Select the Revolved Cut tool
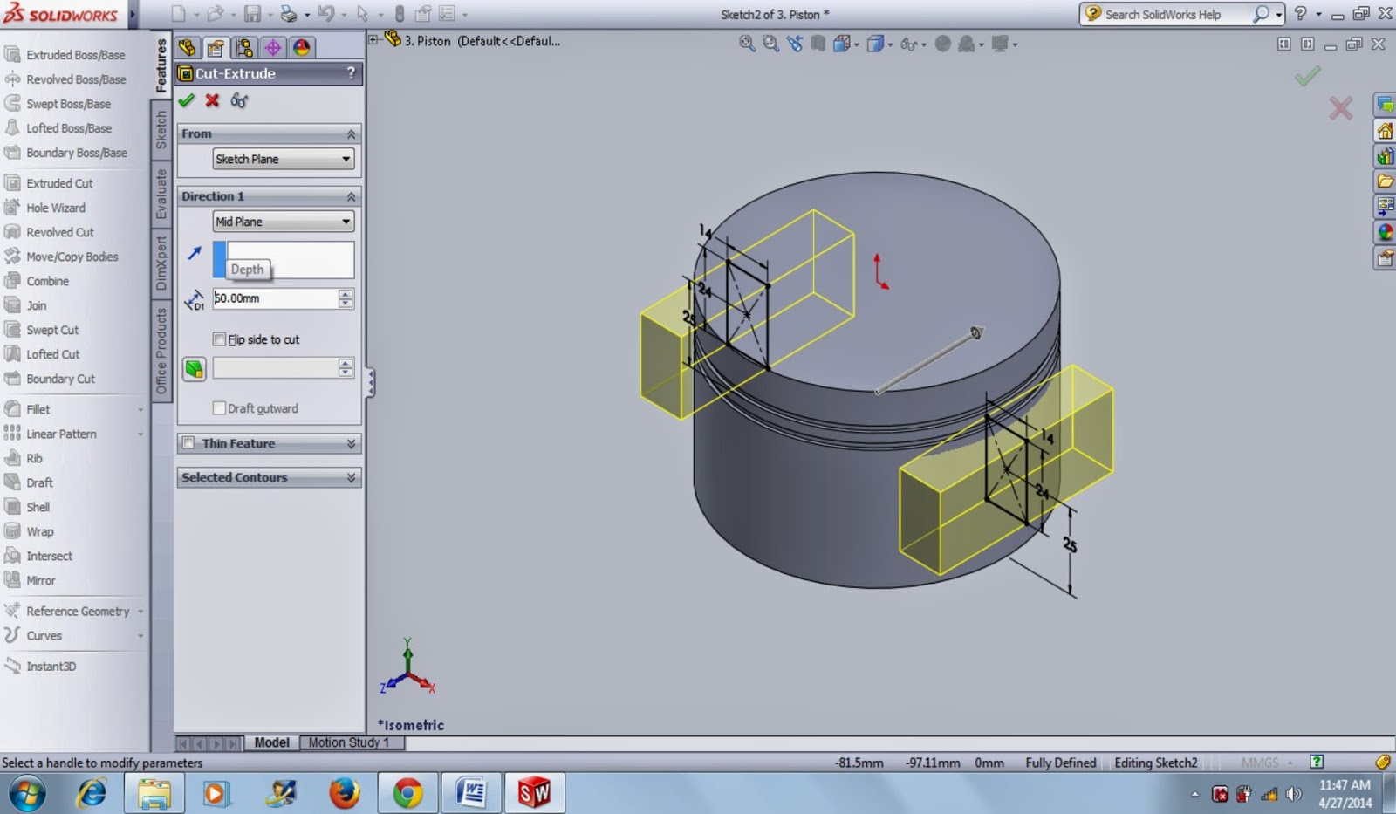Screen dimensions: 1396x814 point(59,232)
